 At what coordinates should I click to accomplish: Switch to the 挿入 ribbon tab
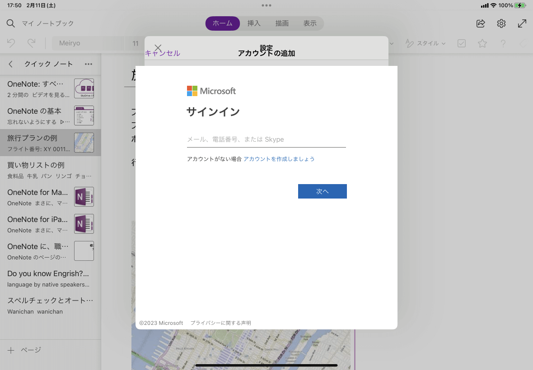pyautogui.click(x=254, y=23)
